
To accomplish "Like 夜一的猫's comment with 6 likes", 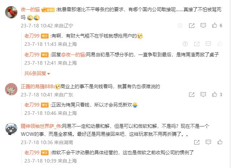I will point(214,25).
